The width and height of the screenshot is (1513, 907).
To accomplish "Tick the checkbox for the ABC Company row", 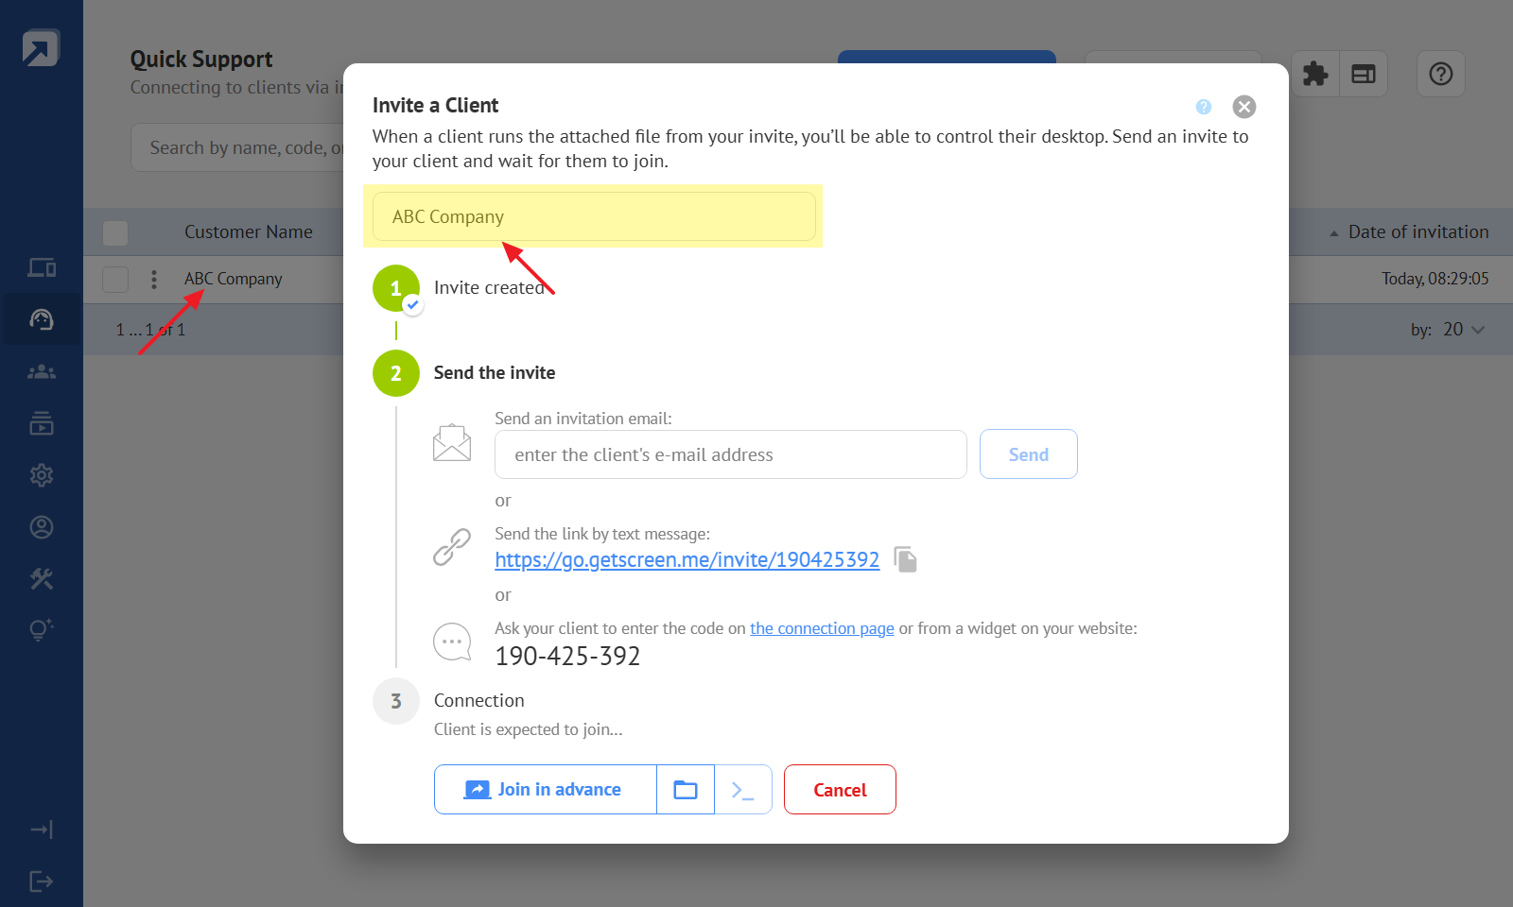I will pyautogui.click(x=115, y=280).
